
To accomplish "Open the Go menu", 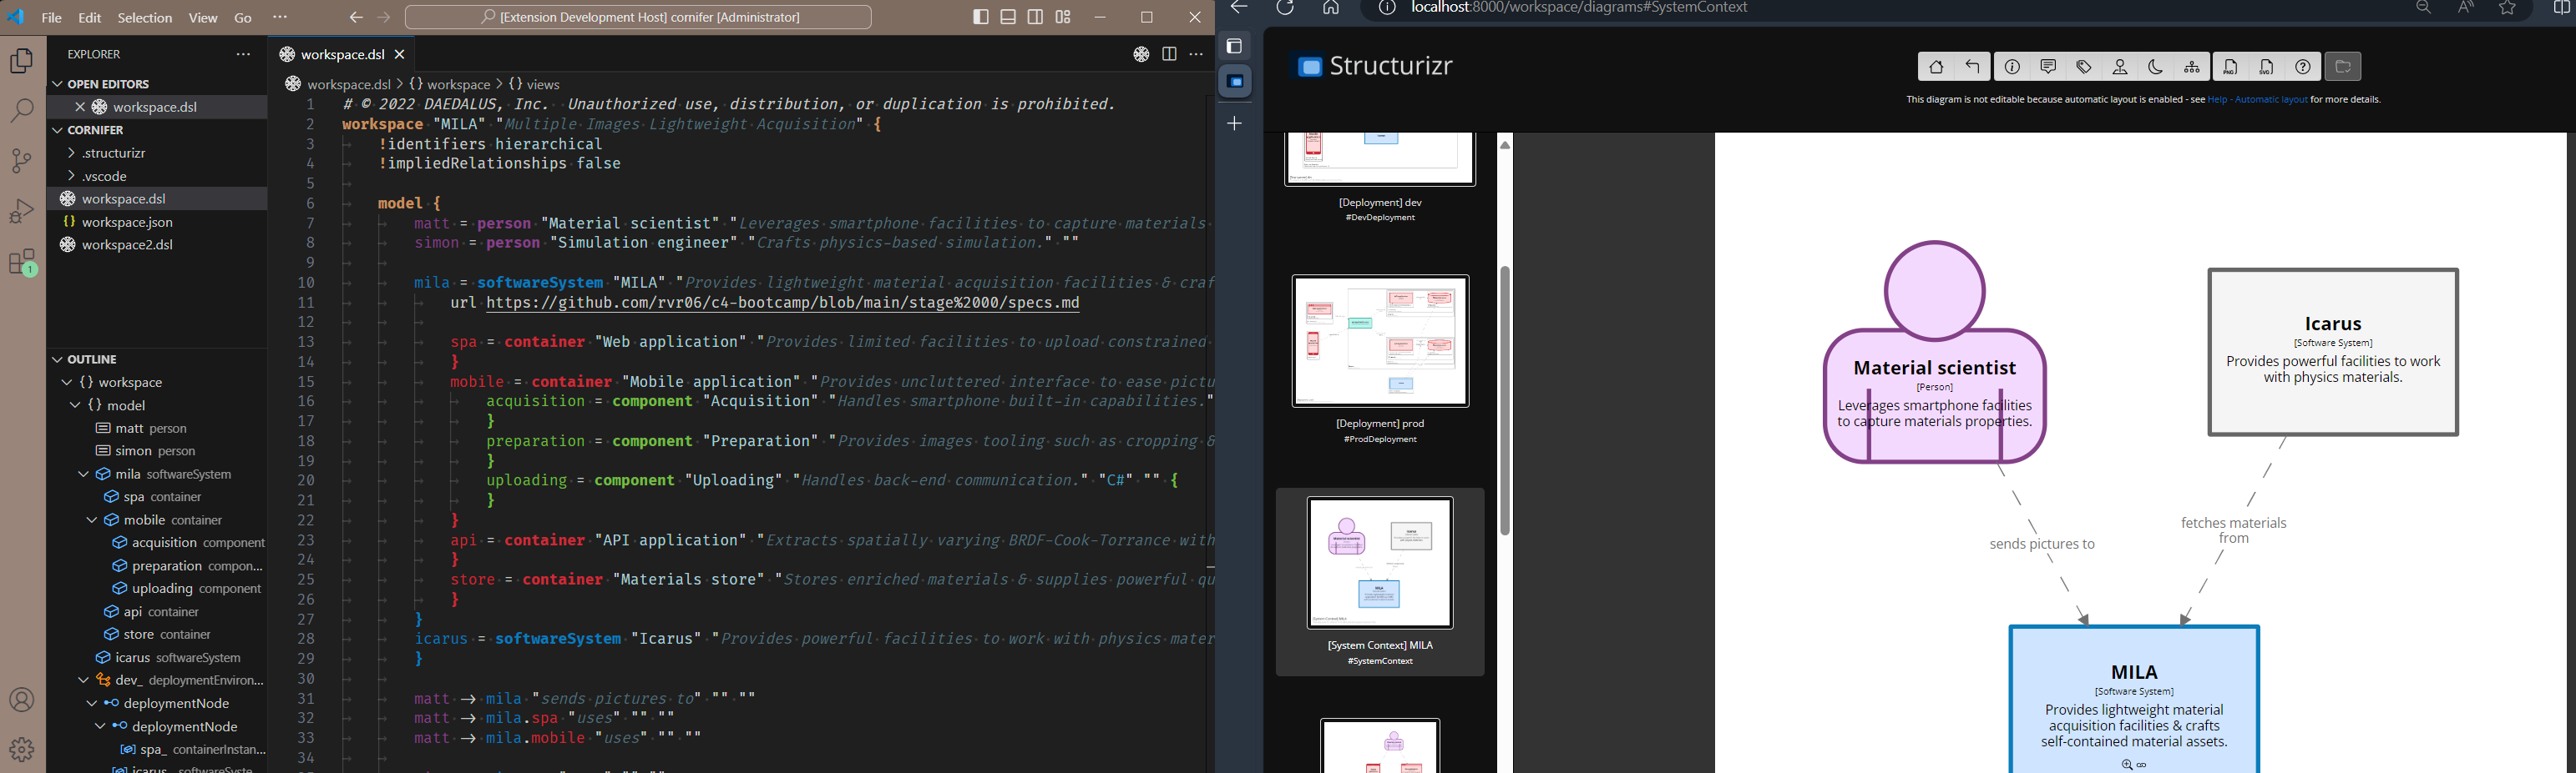I will [243, 18].
